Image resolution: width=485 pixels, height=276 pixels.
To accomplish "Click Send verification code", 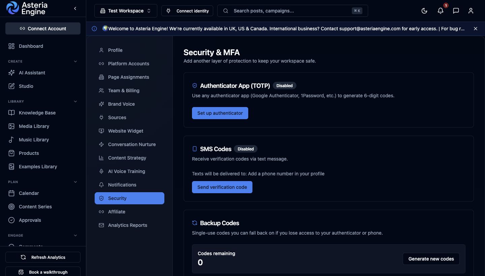I will pyautogui.click(x=222, y=187).
